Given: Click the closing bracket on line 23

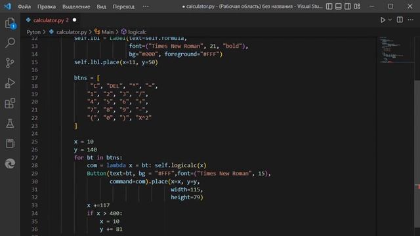Looking at the screenshot, I should [x=76, y=126].
